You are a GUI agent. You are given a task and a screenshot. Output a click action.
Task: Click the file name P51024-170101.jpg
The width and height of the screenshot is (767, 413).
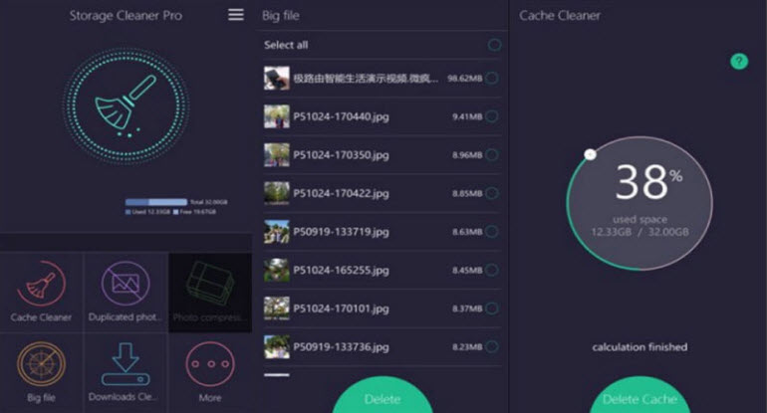click(x=341, y=309)
